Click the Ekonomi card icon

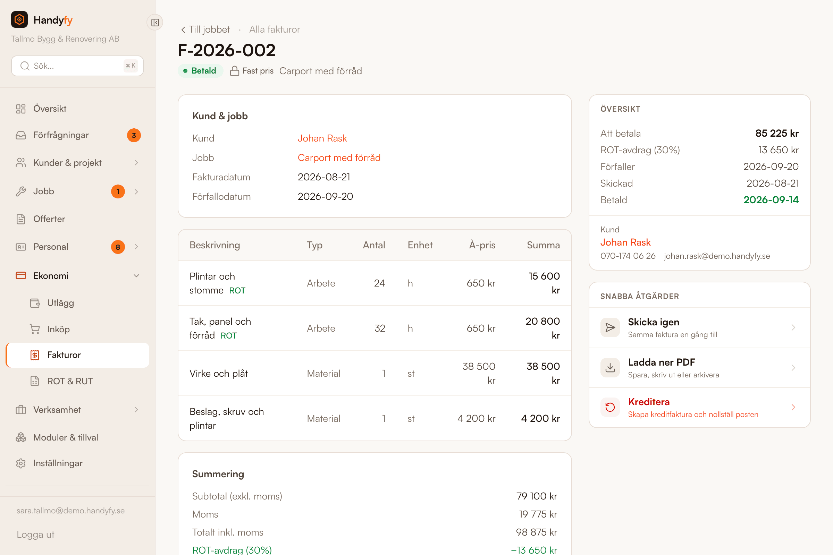click(21, 276)
